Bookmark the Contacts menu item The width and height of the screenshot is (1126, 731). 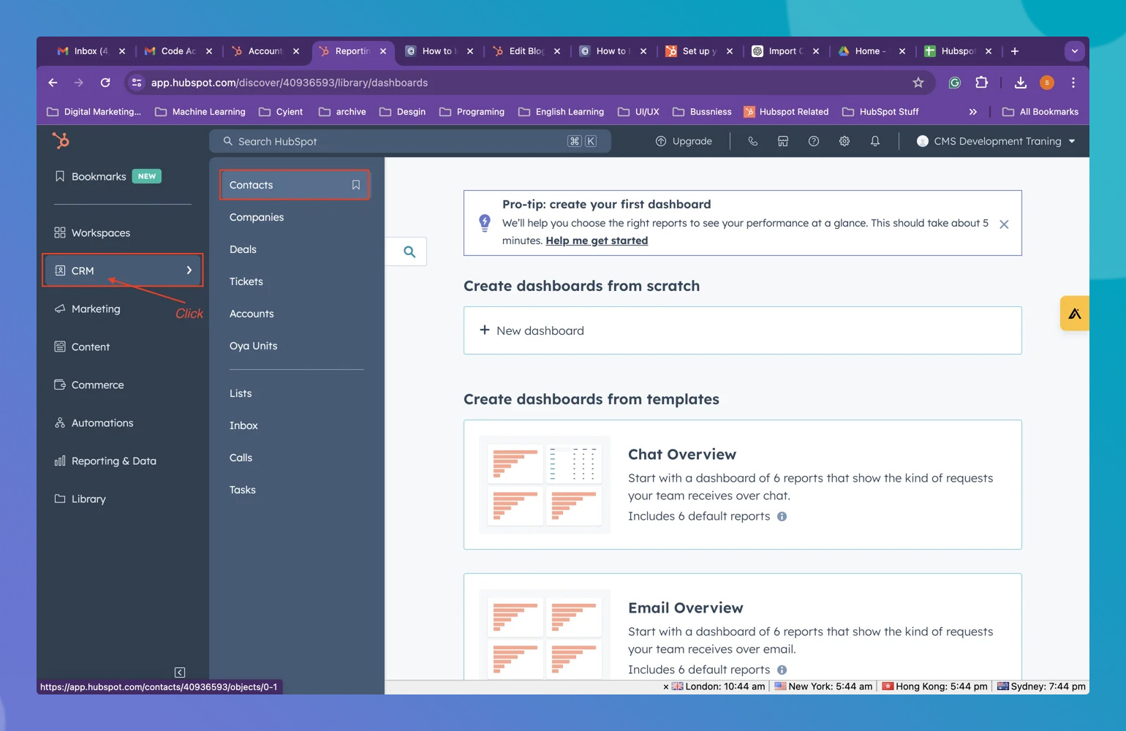click(356, 185)
